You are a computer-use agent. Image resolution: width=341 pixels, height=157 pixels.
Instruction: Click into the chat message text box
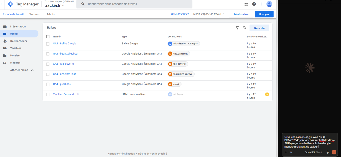coord(309,142)
